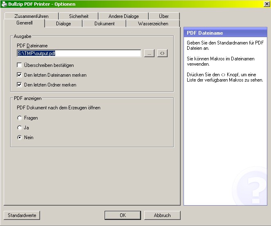Confirm with the OK button
Screen dimensions: 271x226
pyautogui.click(x=123, y=215)
